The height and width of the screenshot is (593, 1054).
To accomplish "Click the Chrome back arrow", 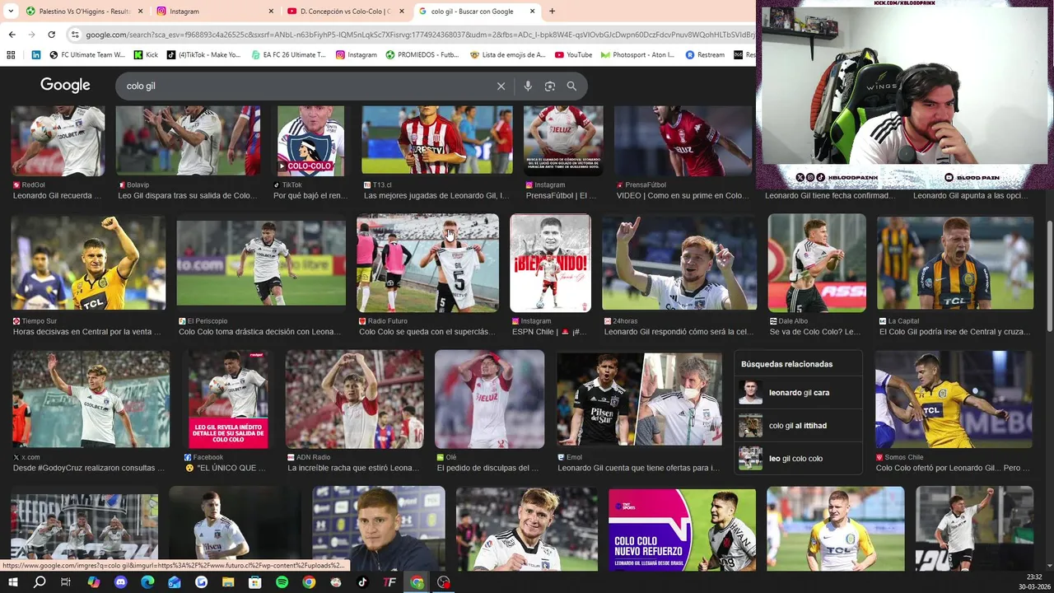I will [12, 35].
